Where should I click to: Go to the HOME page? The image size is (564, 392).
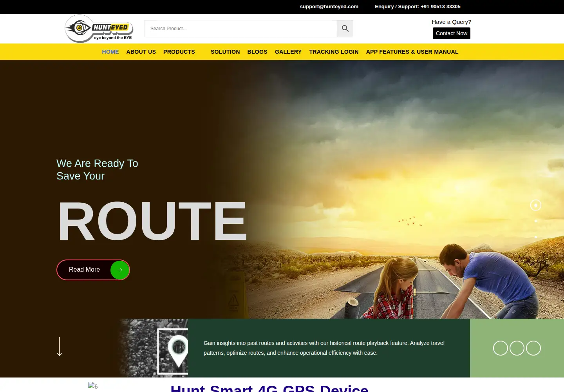click(110, 52)
